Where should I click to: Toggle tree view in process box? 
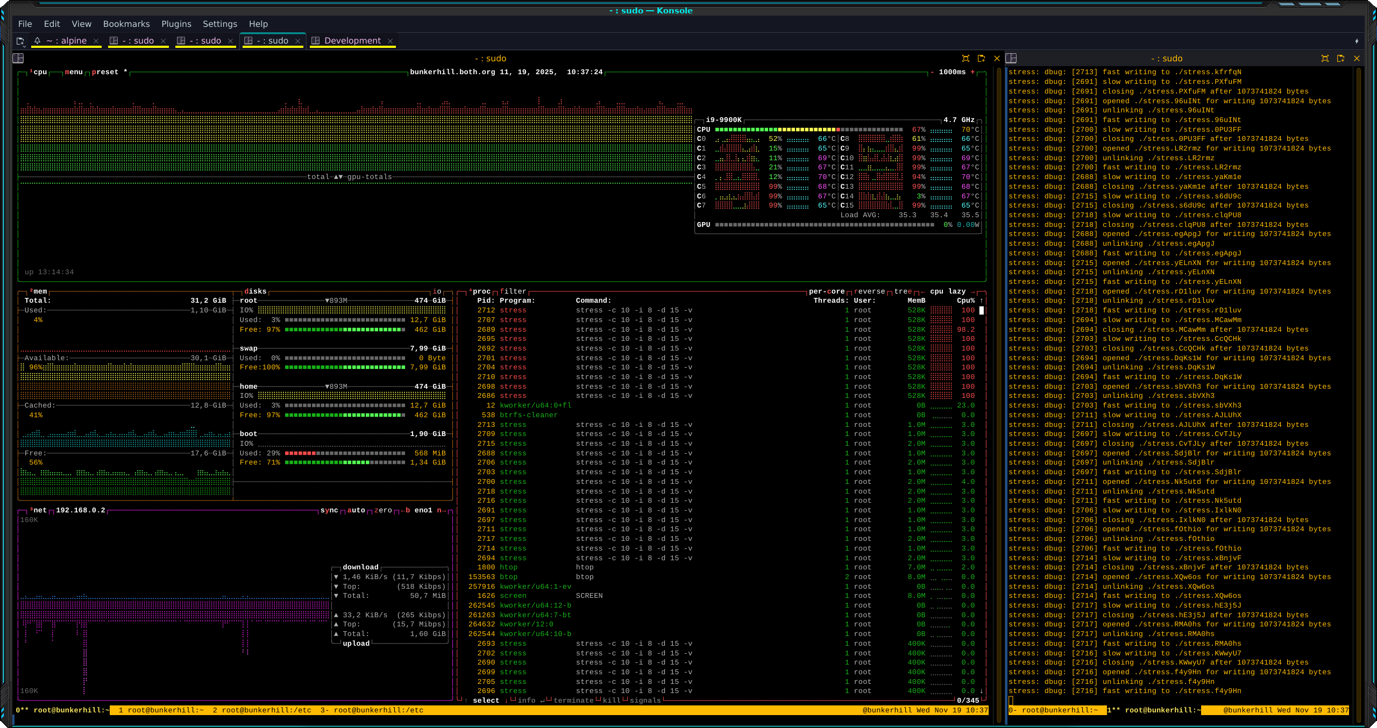pos(903,291)
